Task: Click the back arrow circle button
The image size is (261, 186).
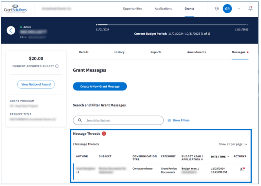Action: [x=11, y=31]
